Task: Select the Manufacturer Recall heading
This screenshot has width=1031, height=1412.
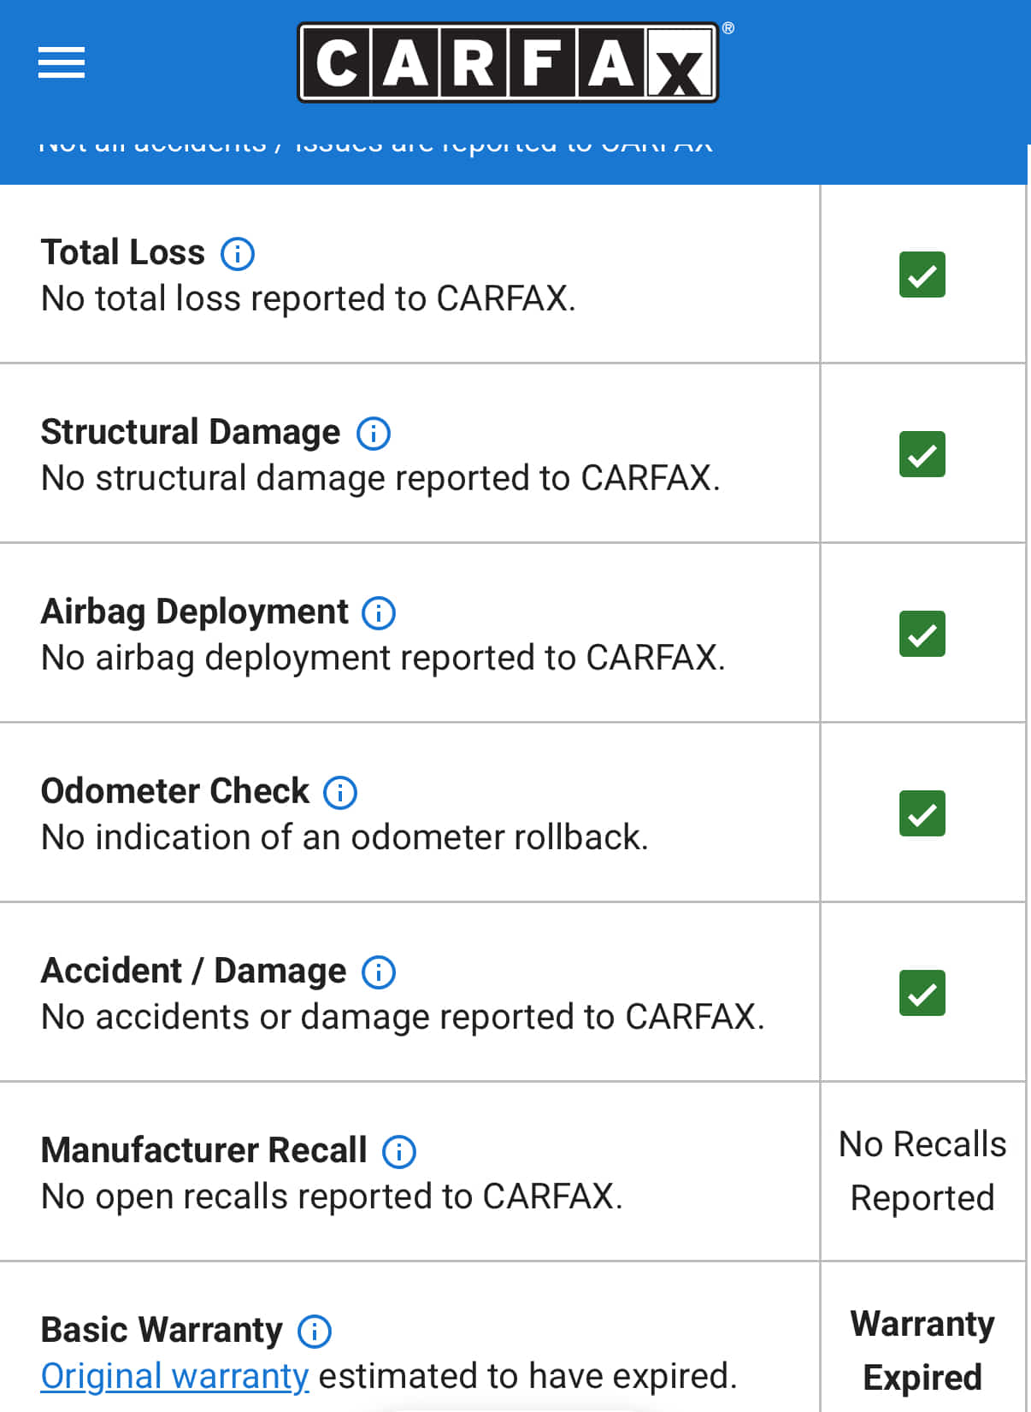Action: point(203,1150)
